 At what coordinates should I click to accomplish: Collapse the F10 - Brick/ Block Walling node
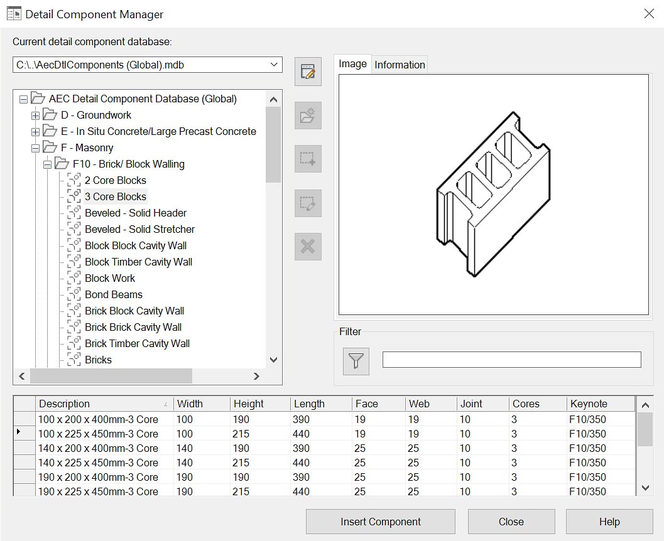coord(47,164)
